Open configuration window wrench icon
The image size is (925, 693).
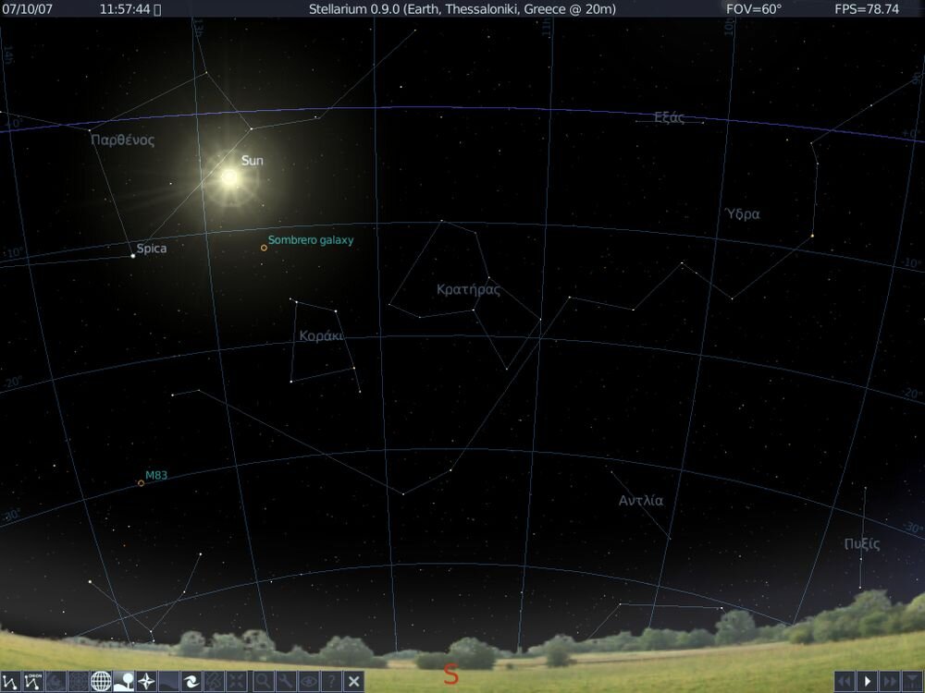tap(286, 682)
